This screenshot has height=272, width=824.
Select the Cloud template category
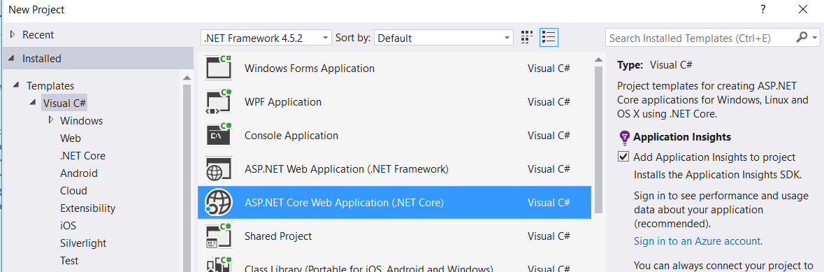[73, 190]
